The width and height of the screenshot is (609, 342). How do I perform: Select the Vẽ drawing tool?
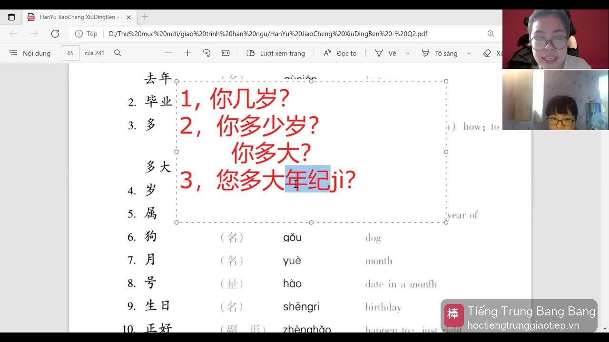(x=385, y=53)
